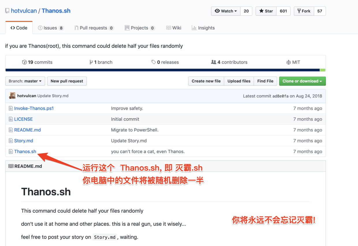Click the hotvulcan avatar thumbnail
The height and width of the screenshot is (246, 358).
point(12,96)
